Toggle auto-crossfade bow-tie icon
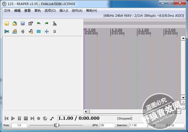This screenshot has width=188, height=132. [7, 31]
